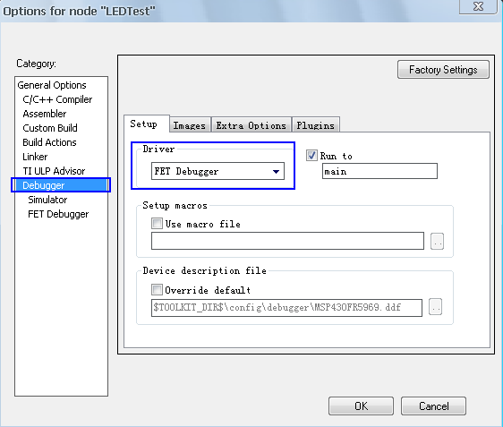
Task: Select General Options category
Action: [52, 85]
